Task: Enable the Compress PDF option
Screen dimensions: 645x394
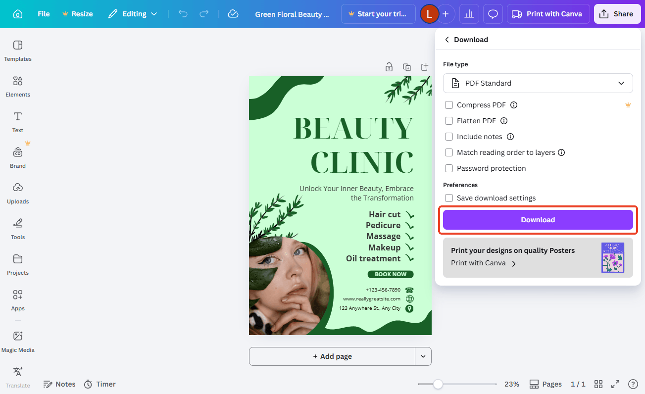Action: 449,105
